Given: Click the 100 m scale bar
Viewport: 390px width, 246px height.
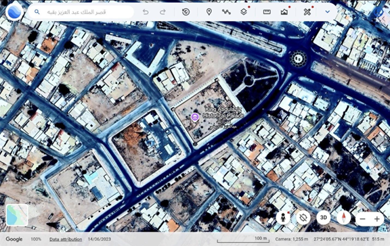Looking at the screenshot, I should [243, 239].
